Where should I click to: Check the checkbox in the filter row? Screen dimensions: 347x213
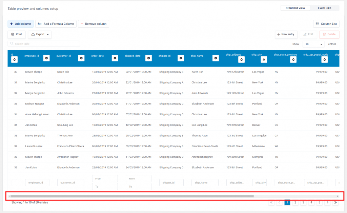click(x=14, y=182)
